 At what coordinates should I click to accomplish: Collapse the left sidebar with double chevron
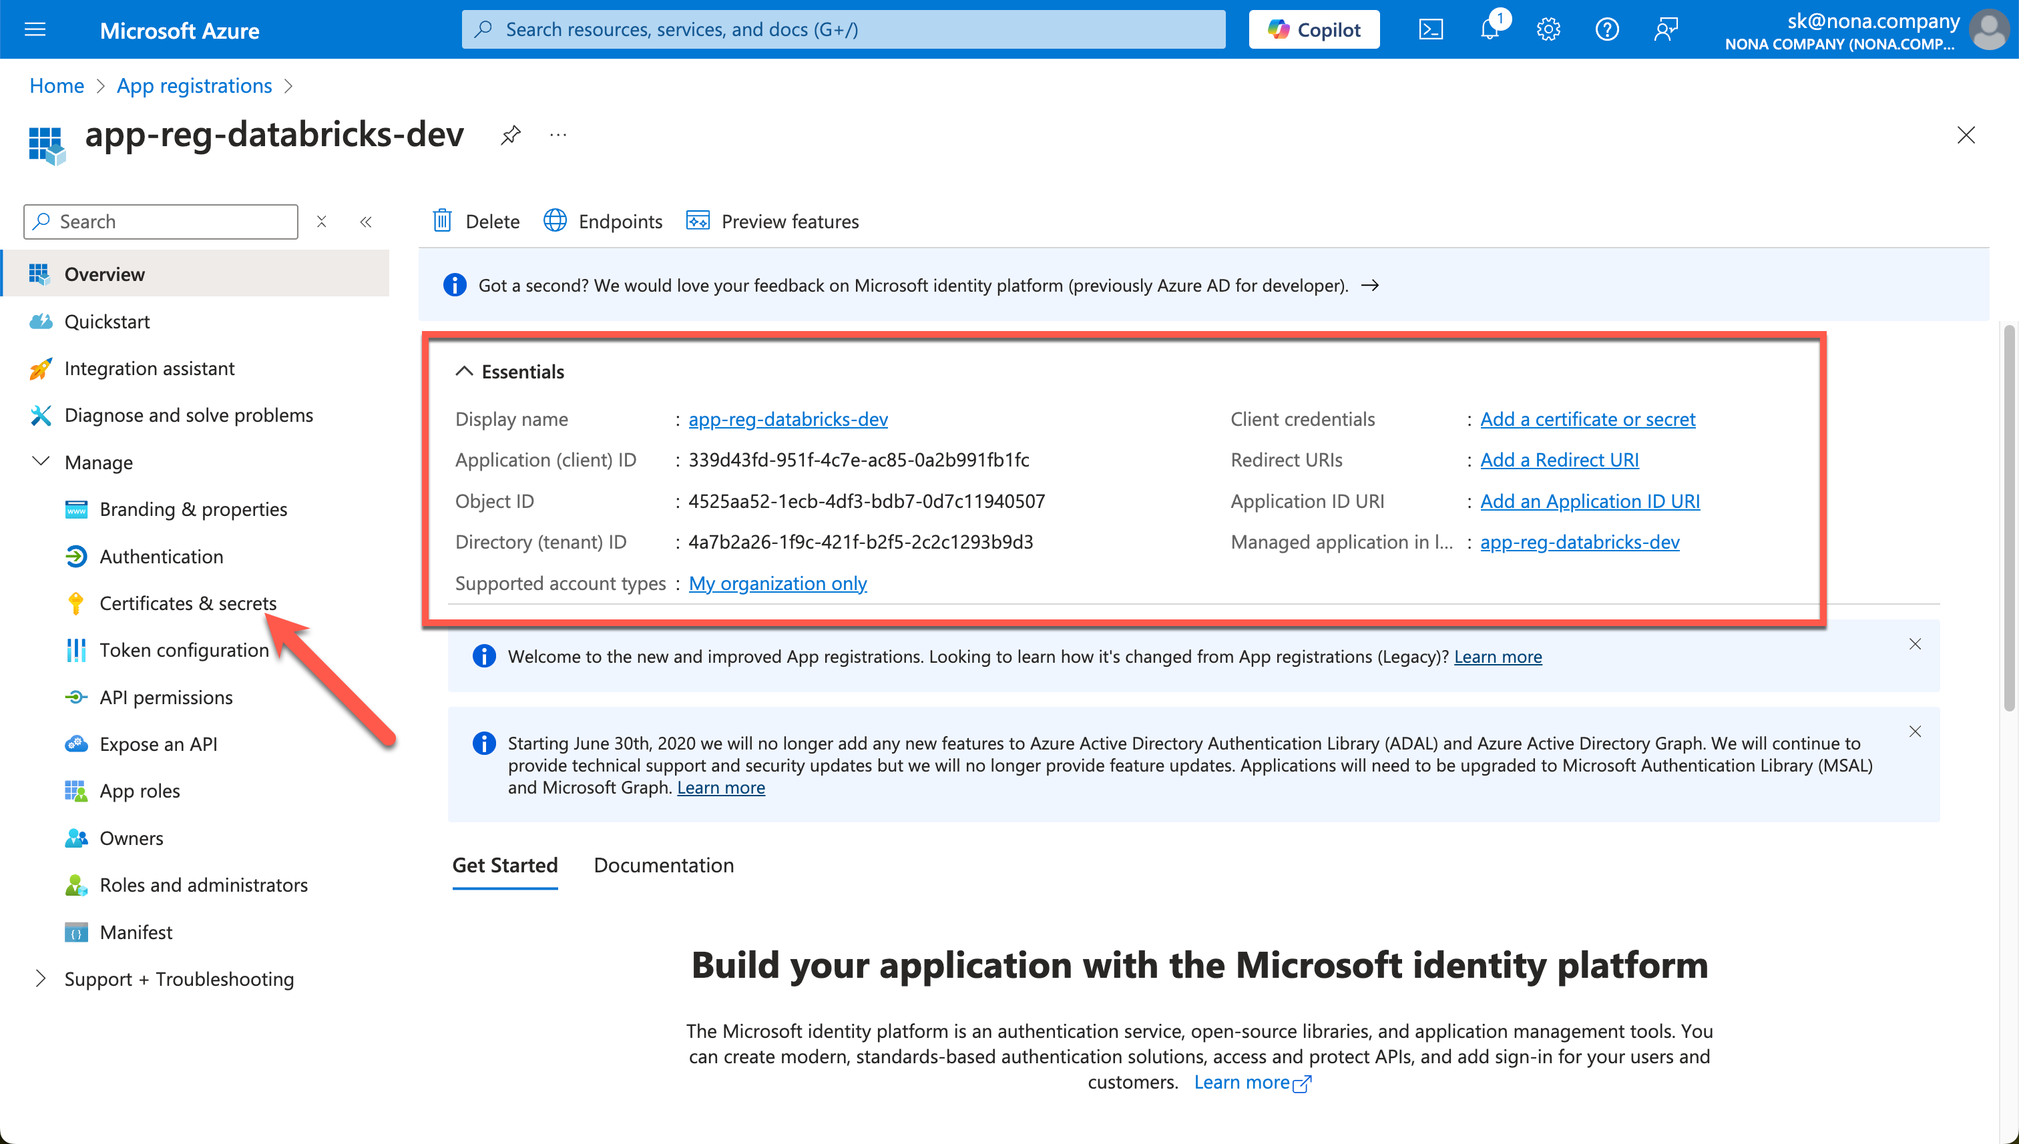click(x=365, y=222)
